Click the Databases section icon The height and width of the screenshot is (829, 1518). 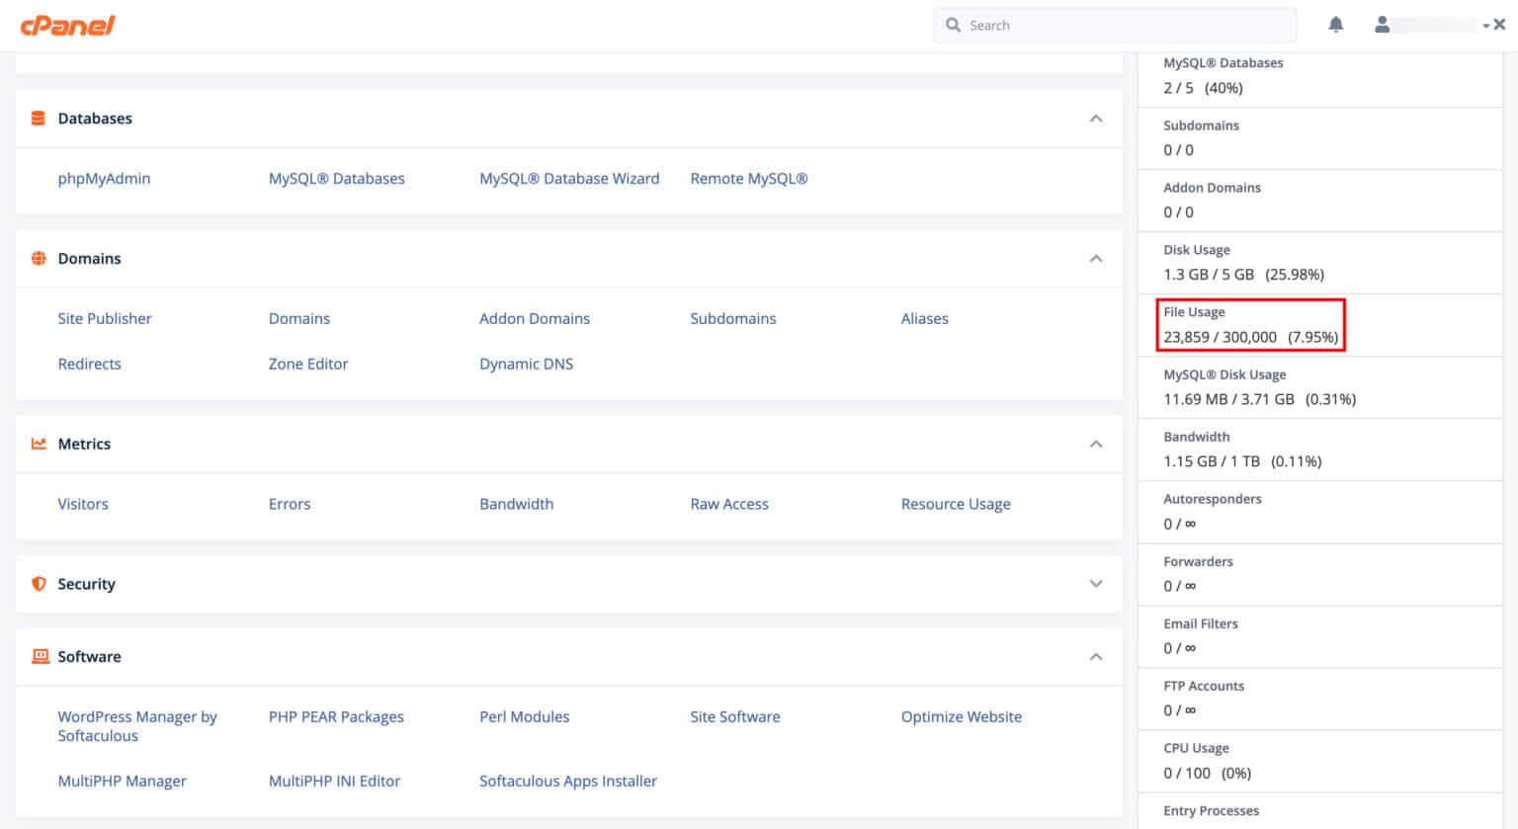[38, 118]
